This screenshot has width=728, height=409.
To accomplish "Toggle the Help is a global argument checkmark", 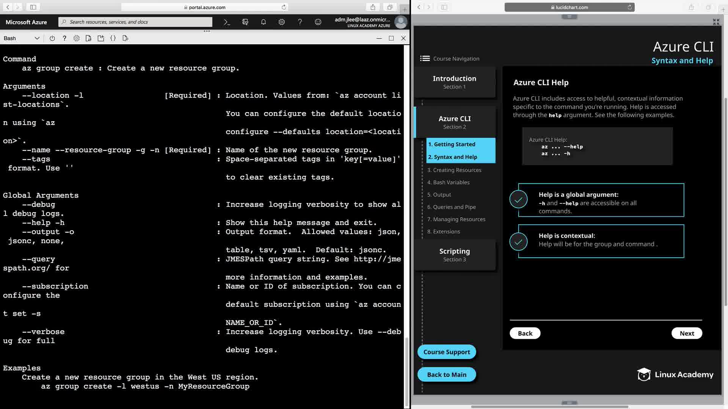I will pyautogui.click(x=518, y=200).
